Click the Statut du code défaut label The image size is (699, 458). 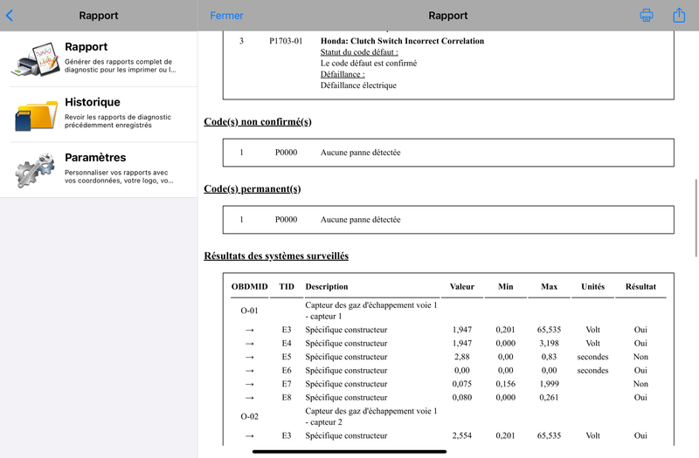click(359, 52)
